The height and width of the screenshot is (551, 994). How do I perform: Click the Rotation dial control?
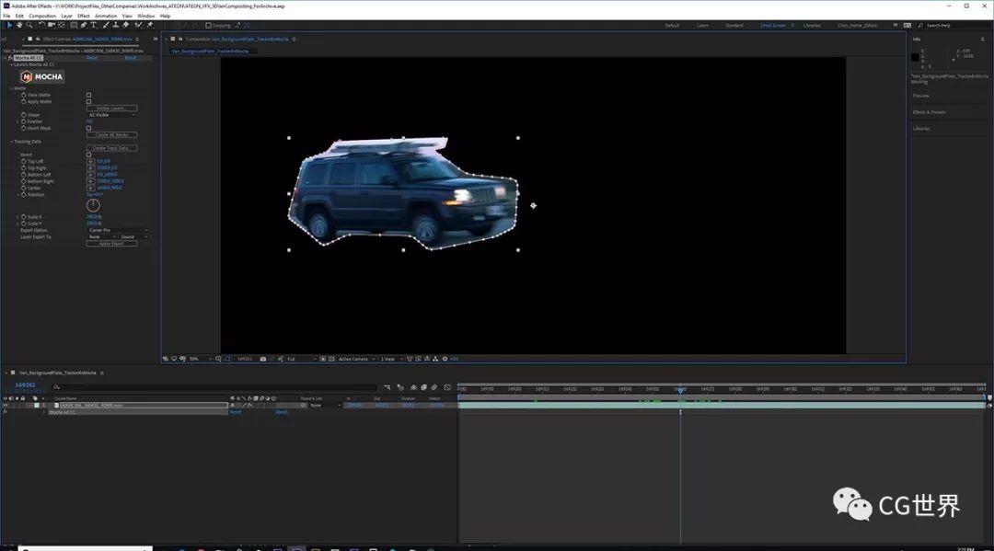tap(94, 206)
